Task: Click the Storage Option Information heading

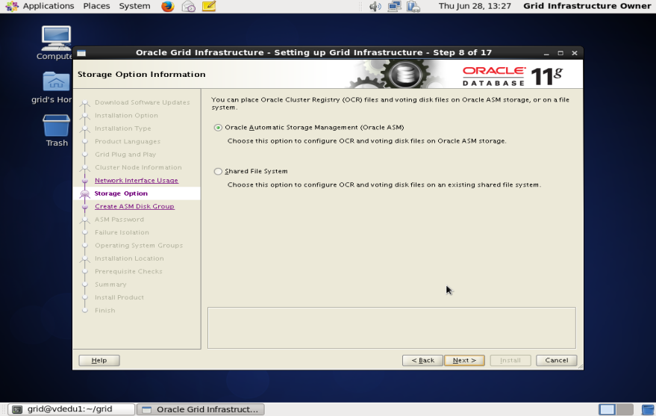Action: [141, 75]
